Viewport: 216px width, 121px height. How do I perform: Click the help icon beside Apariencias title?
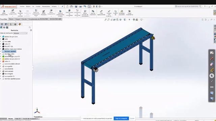(31, 30)
